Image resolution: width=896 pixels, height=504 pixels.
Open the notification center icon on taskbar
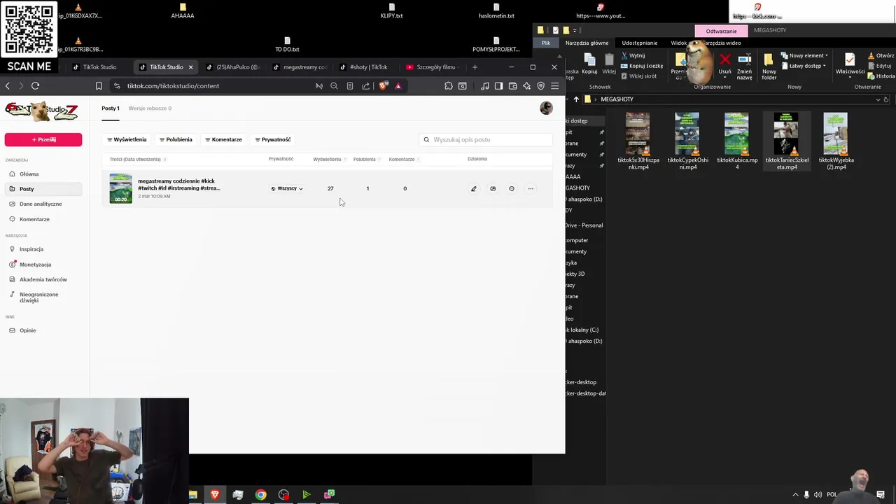tap(881, 495)
